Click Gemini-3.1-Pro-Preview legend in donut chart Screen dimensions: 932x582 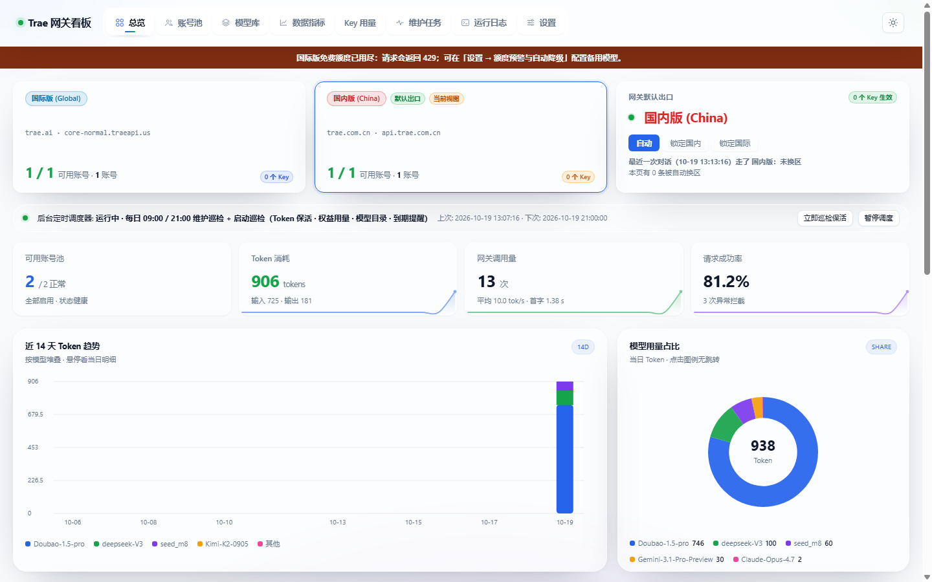coord(677,559)
